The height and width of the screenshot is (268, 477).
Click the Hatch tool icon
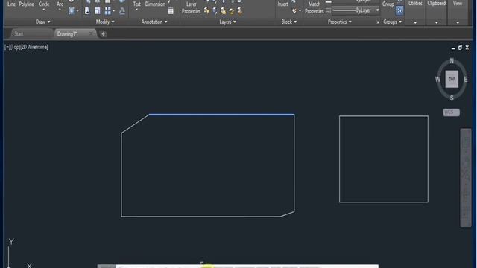point(72,11)
